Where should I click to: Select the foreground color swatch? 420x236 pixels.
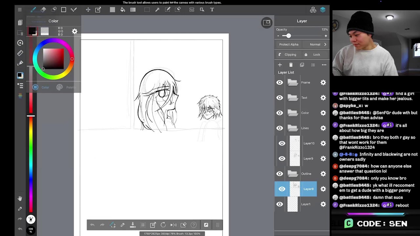pyautogui.click(x=32, y=31)
